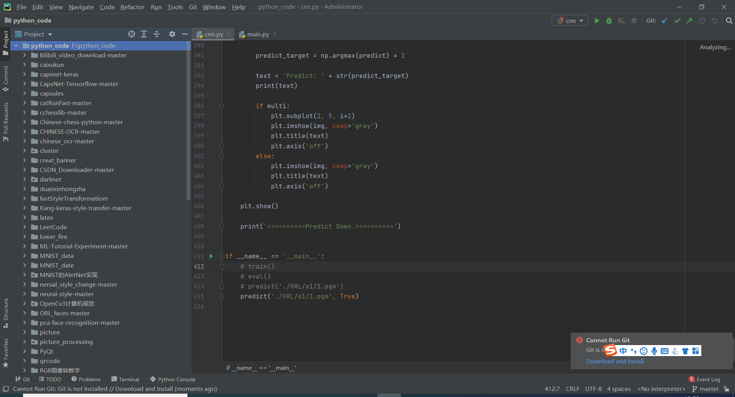Open the Refactor menu
The image size is (735, 397).
[x=132, y=7]
